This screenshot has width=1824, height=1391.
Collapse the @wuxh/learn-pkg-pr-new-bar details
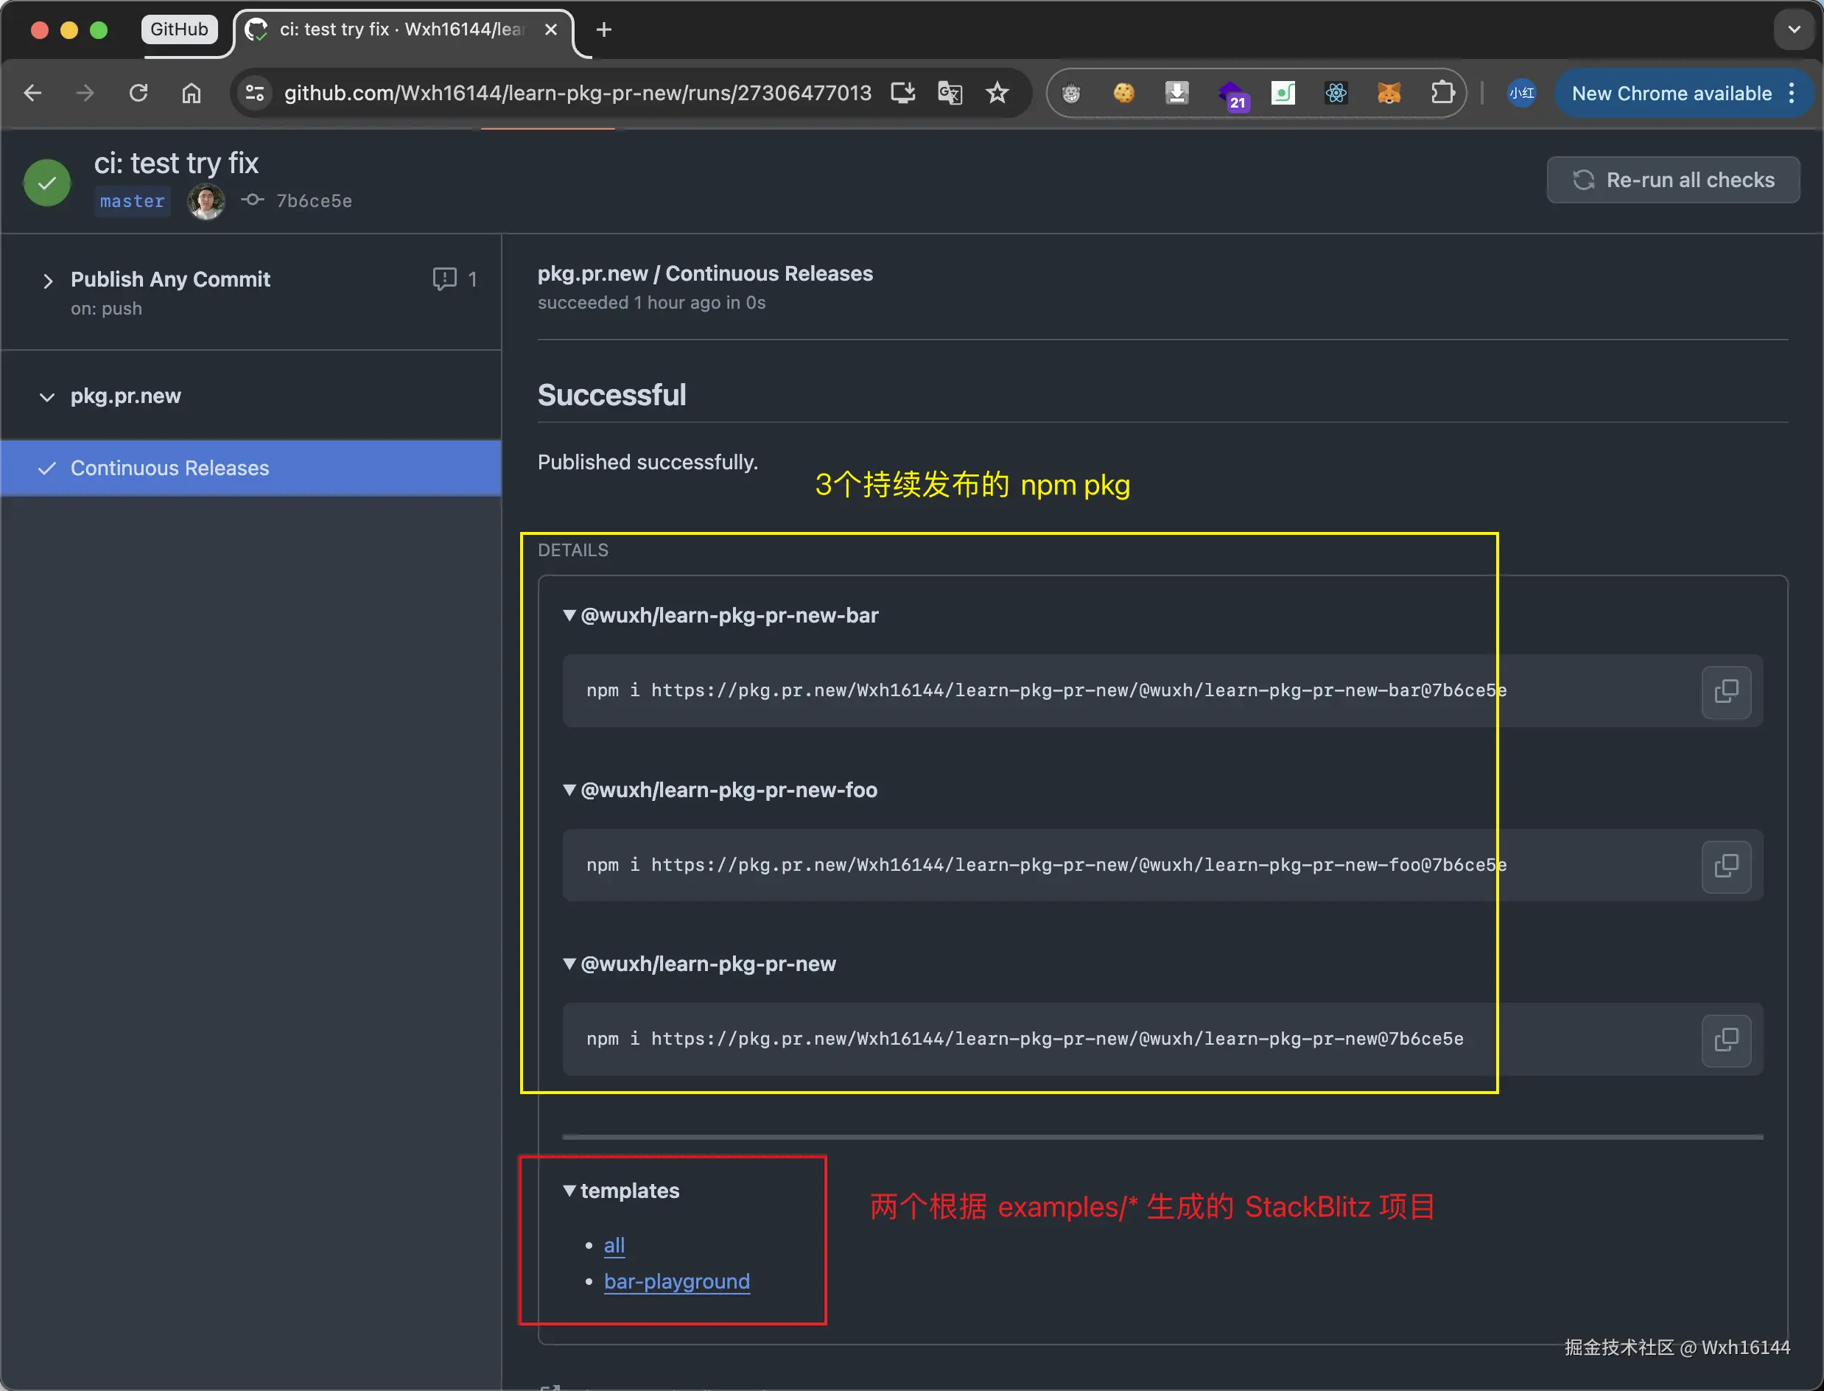(569, 615)
